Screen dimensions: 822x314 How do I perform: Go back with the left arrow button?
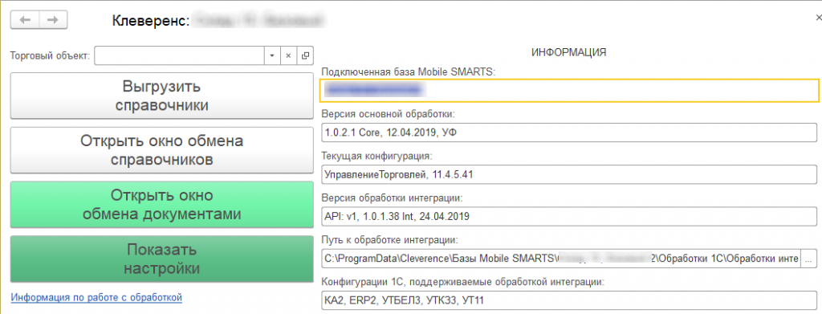tap(25, 20)
